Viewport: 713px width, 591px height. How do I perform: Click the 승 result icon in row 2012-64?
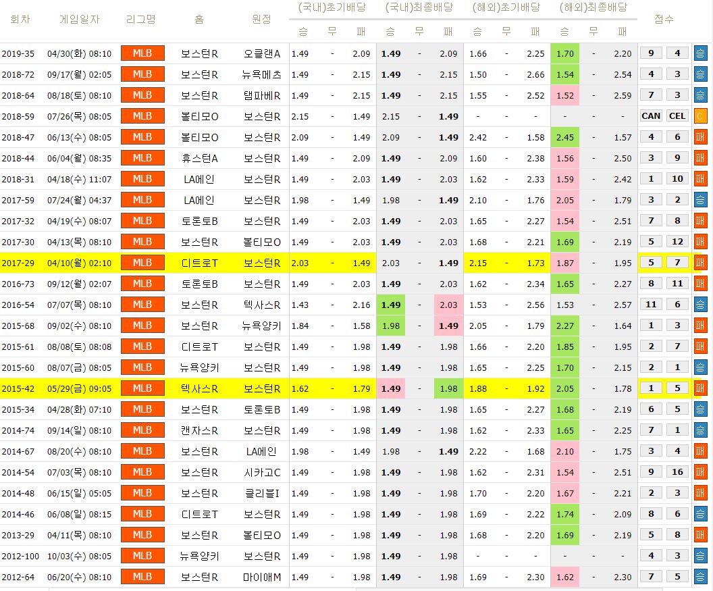point(700,577)
